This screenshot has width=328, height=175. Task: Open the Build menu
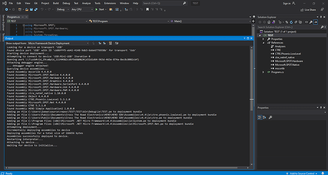pos(56,3)
